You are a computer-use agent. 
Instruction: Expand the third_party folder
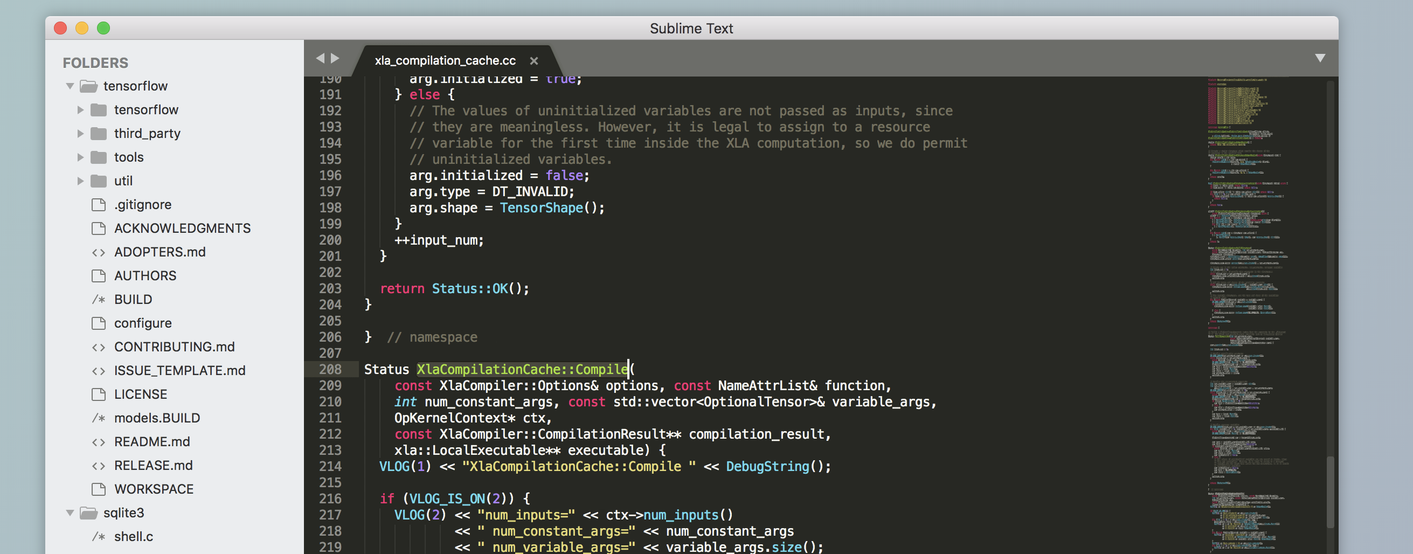pyautogui.click(x=80, y=133)
